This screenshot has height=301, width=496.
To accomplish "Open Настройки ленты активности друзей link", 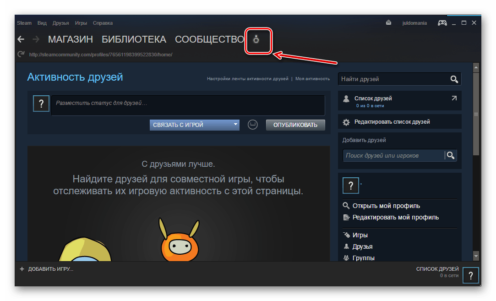I will point(248,78).
